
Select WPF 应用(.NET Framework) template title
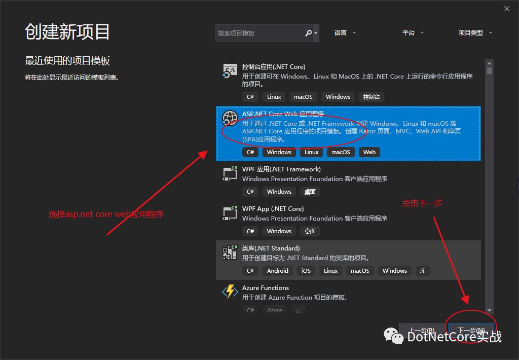pos(281,169)
